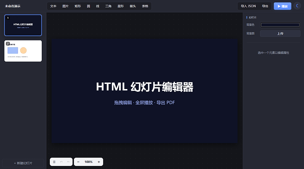This screenshot has width=304, height=169.
Task: Click the undo arrow icon
Action: 61,162
